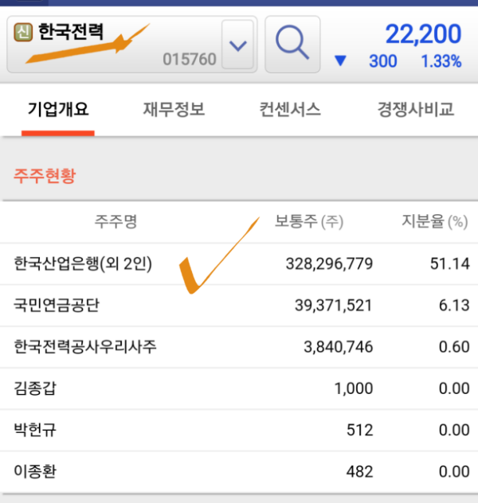This screenshot has height=503, width=478.
Task: Click the stock code 015760
Action: tap(190, 60)
